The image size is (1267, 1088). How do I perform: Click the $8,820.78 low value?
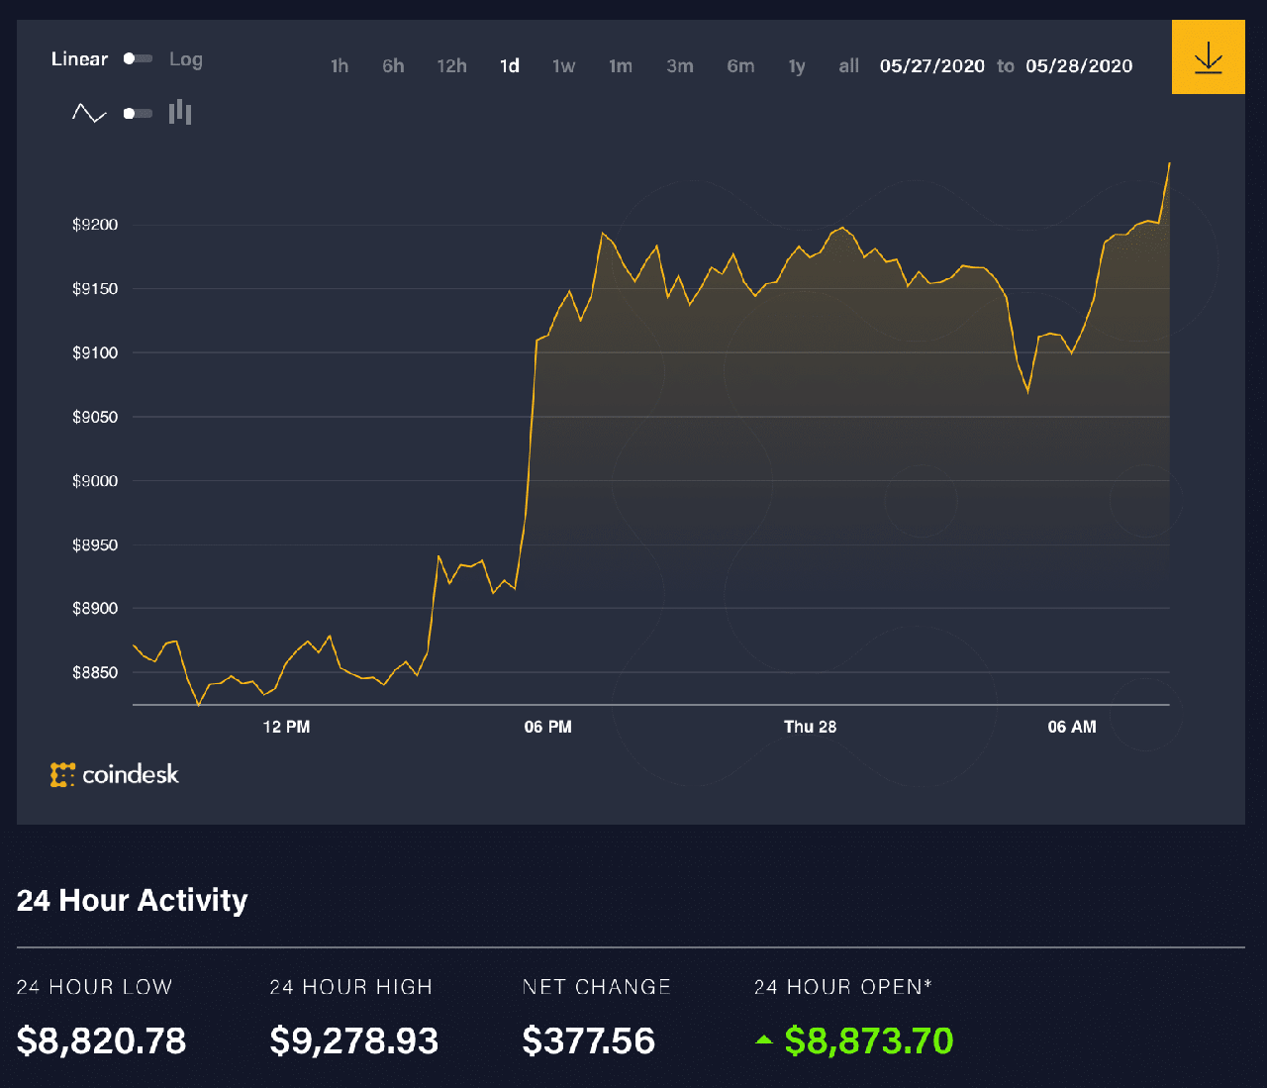tap(101, 1040)
